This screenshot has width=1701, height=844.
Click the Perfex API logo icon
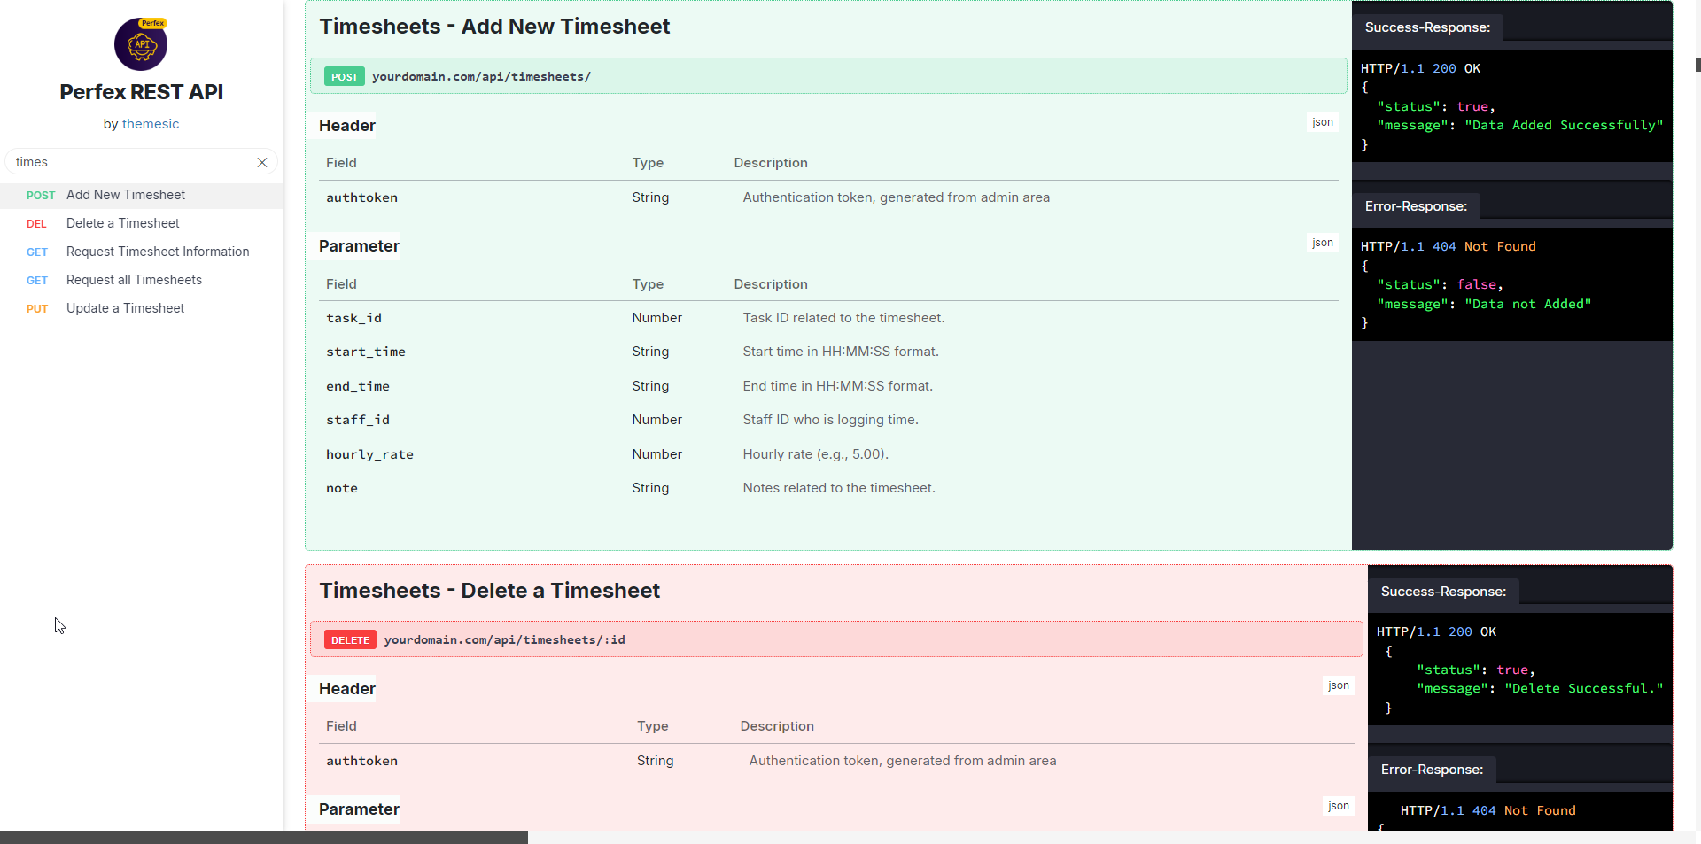[x=141, y=44]
